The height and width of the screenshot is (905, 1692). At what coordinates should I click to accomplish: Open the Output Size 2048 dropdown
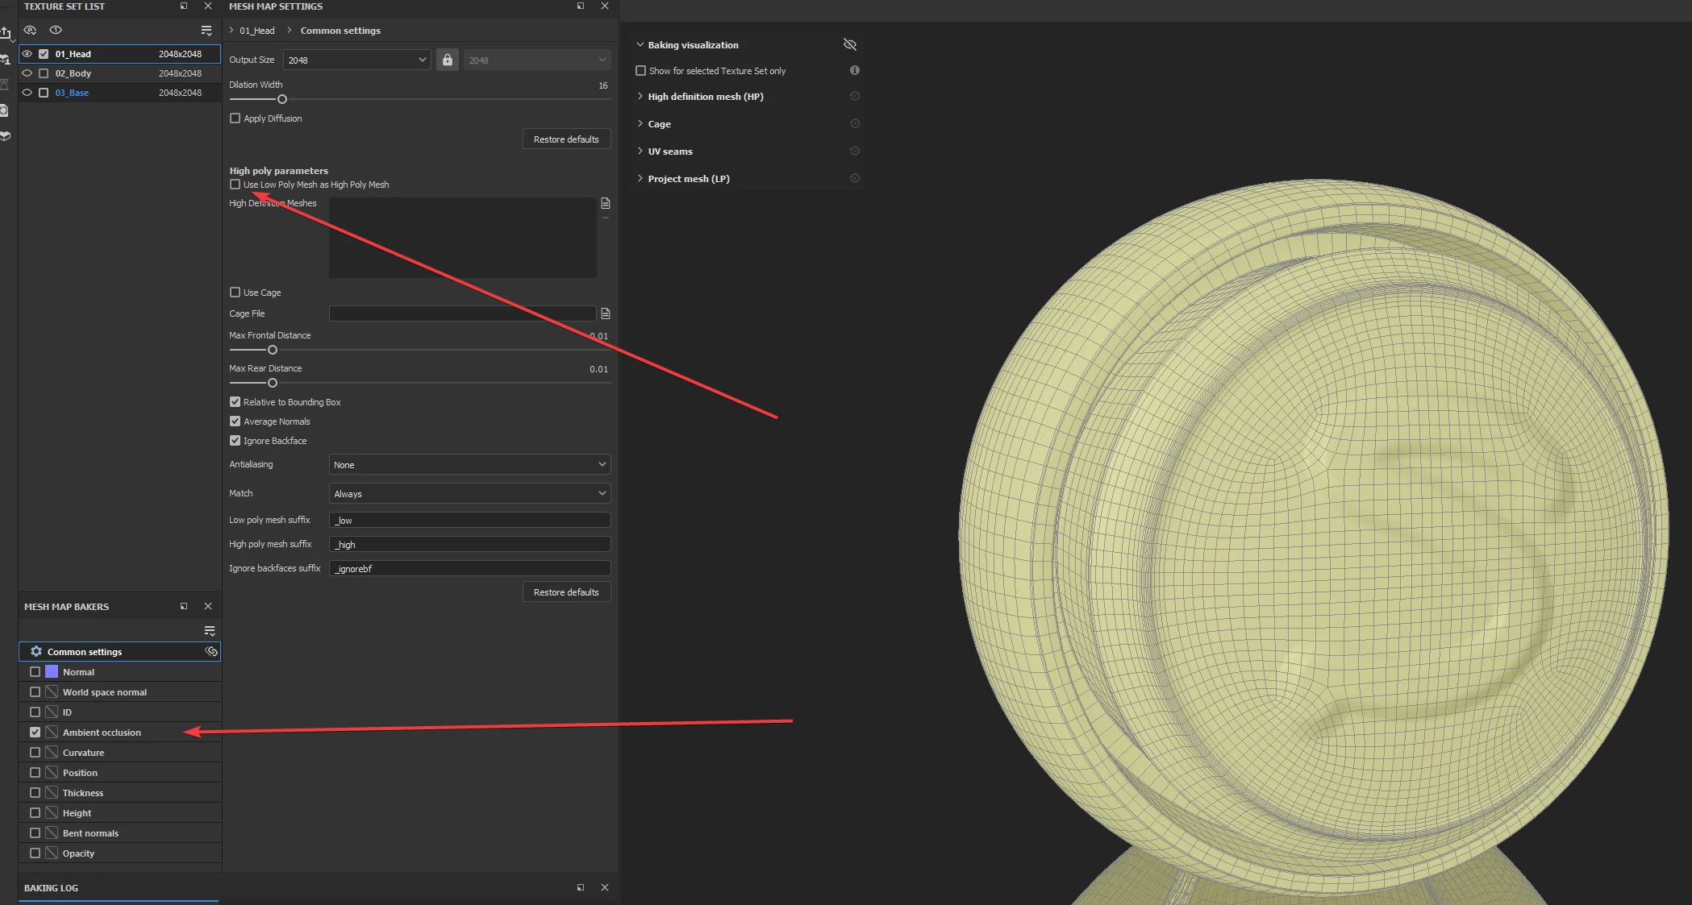pyautogui.click(x=356, y=60)
